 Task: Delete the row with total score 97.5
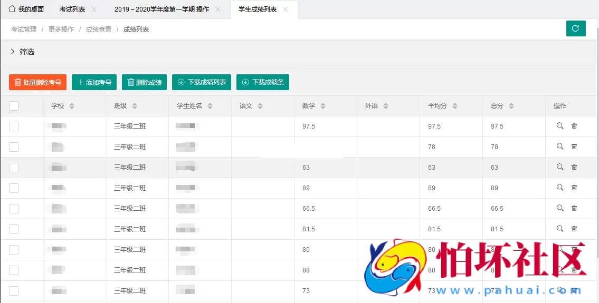pos(574,126)
